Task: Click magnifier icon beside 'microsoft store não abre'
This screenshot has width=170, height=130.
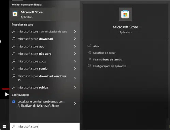Action: (x=14, y=53)
